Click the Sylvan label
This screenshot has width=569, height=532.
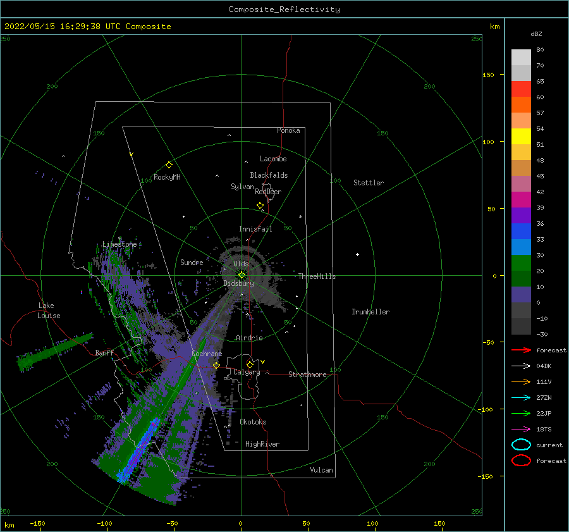(x=242, y=187)
